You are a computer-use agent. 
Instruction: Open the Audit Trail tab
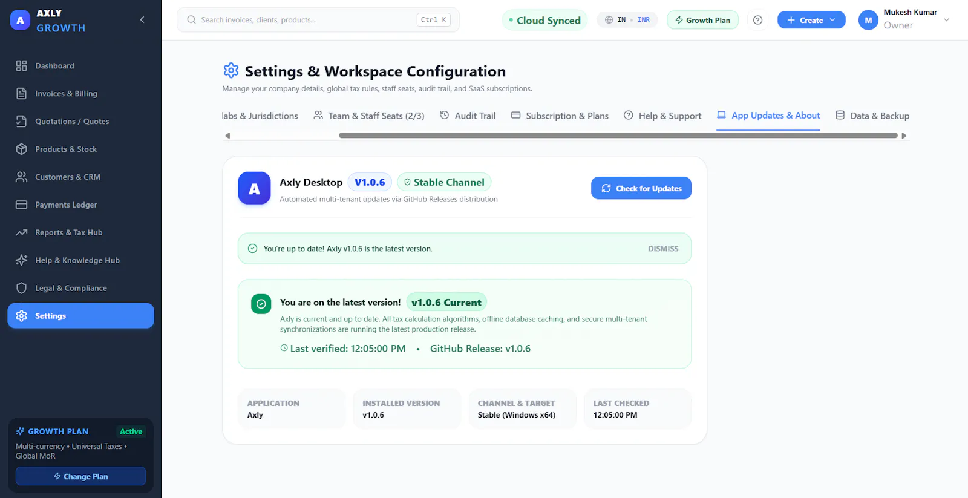pos(468,116)
